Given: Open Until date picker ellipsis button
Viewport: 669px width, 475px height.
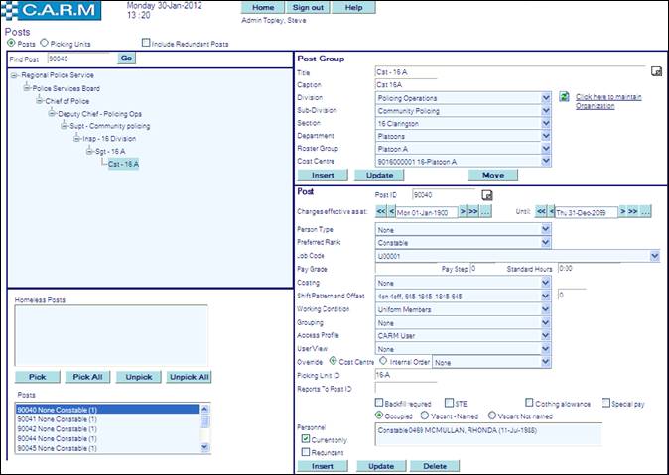Looking at the screenshot, I should (646, 212).
